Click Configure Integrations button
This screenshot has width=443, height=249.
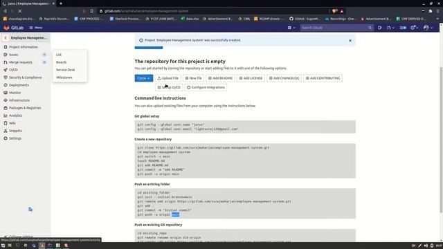[206, 88]
